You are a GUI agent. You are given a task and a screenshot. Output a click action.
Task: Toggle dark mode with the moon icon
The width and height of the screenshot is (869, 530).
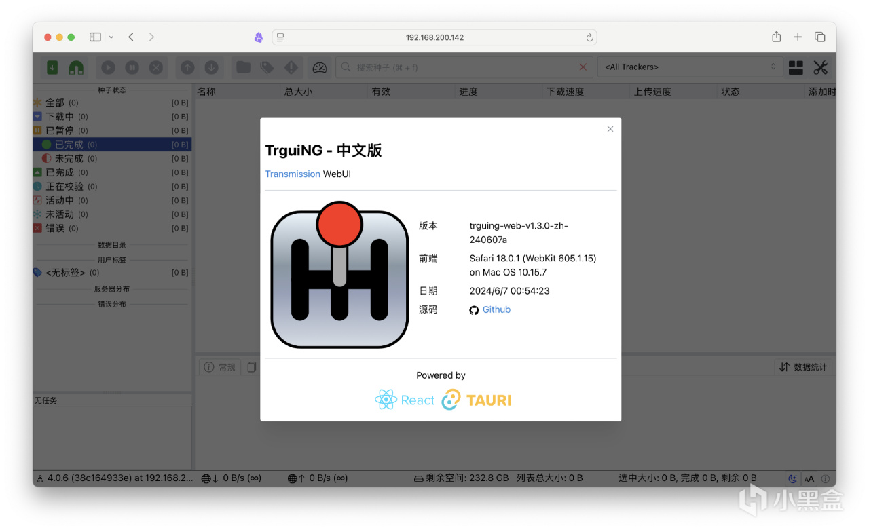coord(793,478)
